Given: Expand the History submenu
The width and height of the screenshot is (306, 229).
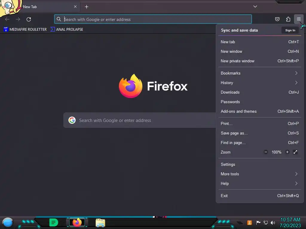Looking at the screenshot, I should [260, 83].
